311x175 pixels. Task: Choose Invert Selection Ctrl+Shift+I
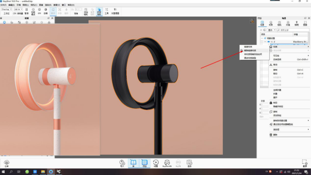click(x=289, y=59)
